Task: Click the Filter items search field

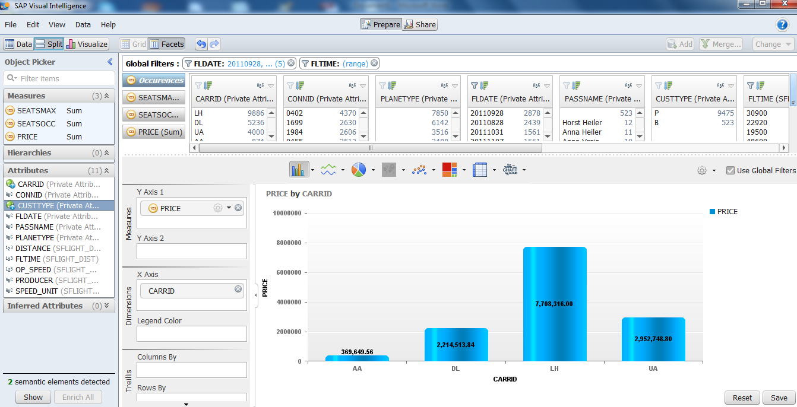Action: [59, 78]
